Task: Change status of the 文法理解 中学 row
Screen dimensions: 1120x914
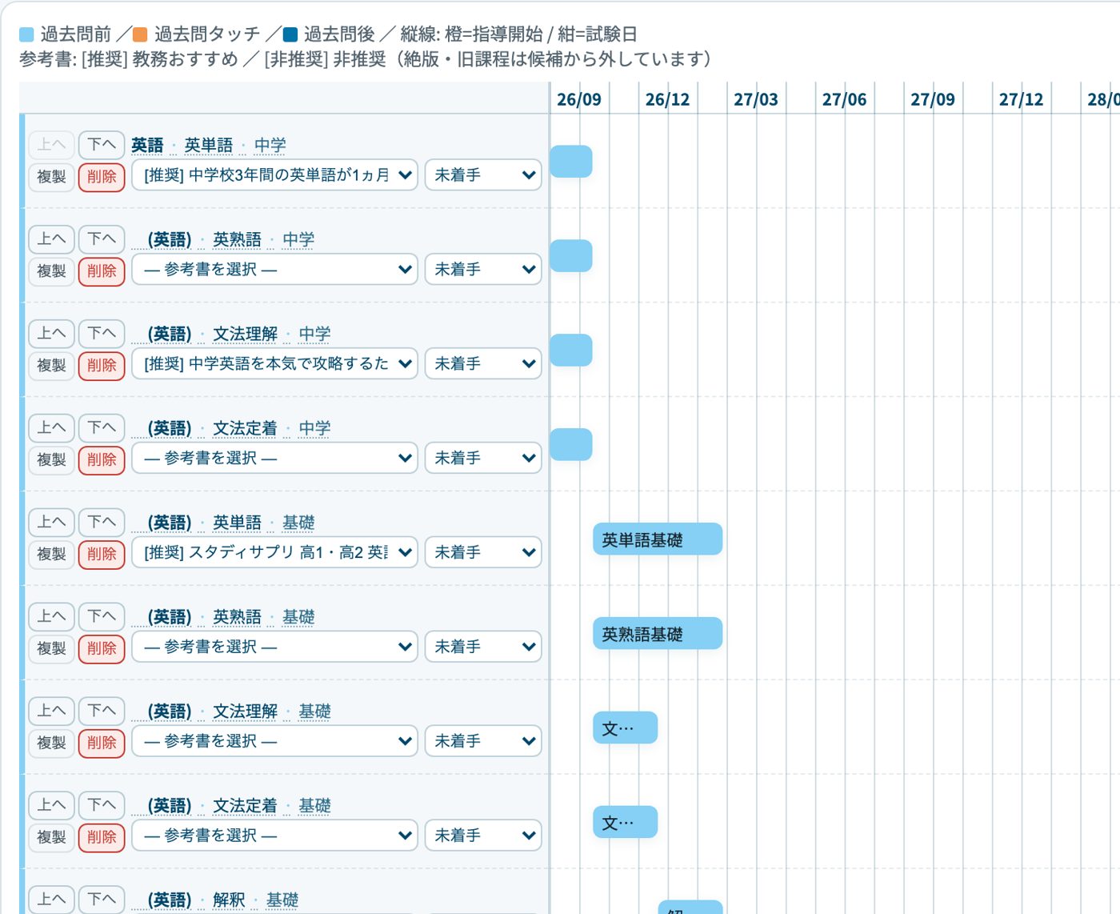Action: [x=483, y=364]
